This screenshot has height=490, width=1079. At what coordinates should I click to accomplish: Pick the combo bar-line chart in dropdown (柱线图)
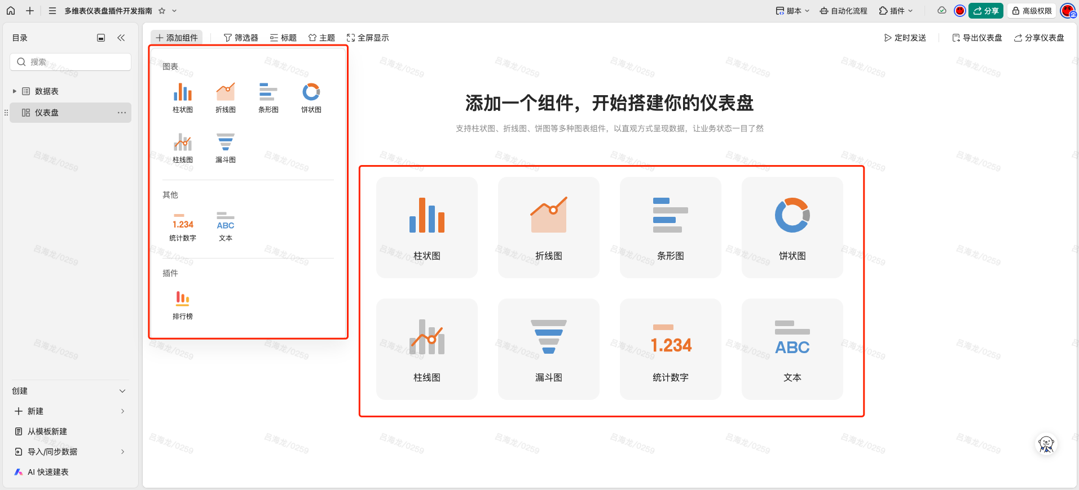tap(182, 142)
